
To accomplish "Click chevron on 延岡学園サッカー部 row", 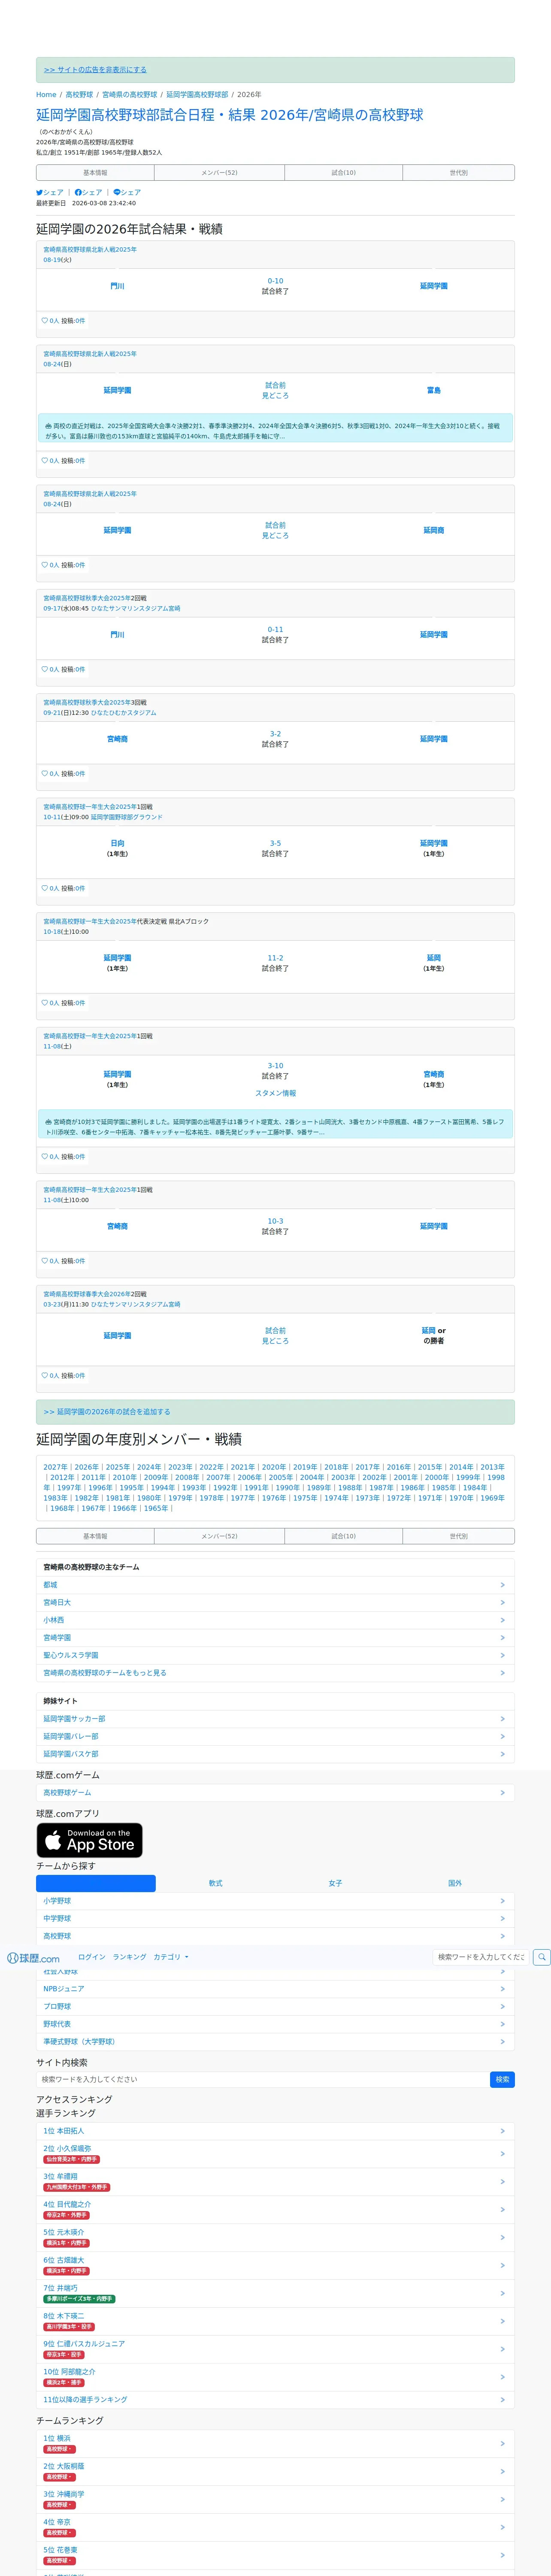I will click(x=502, y=1719).
